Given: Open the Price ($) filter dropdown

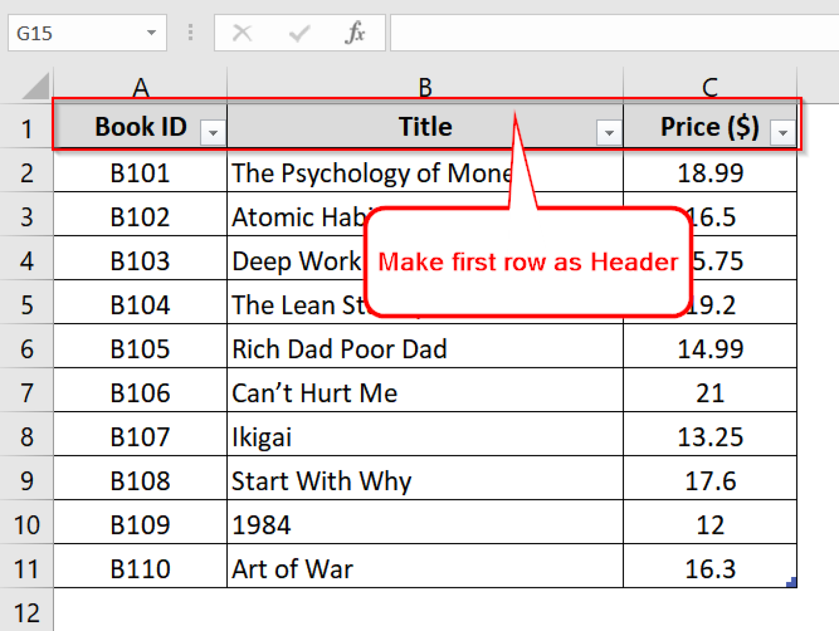Looking at the screenshot, I should pos(783,133).
